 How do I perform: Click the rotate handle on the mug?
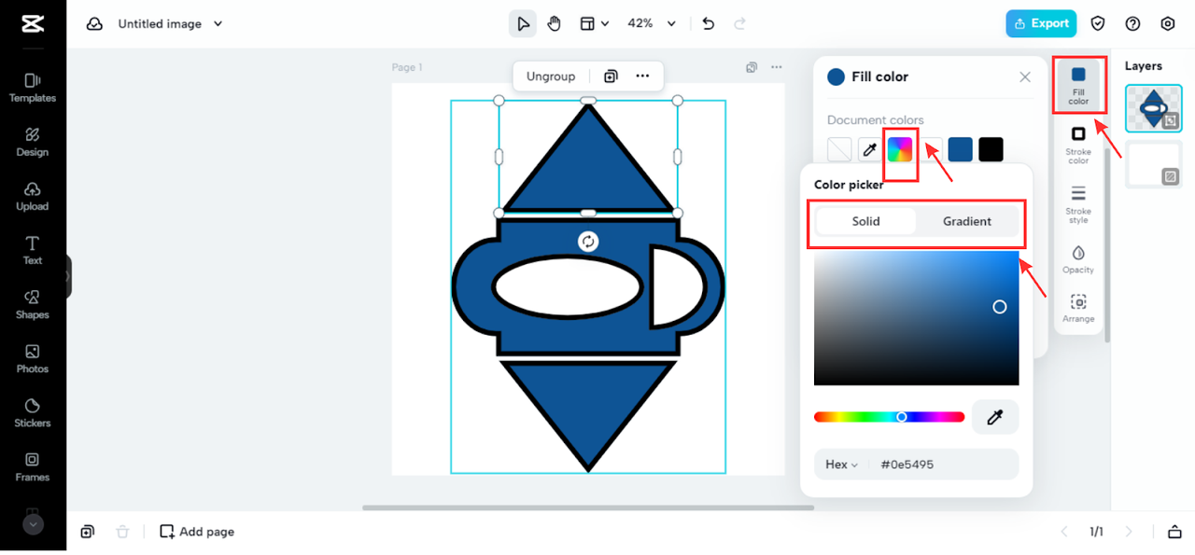click(588, 242)
